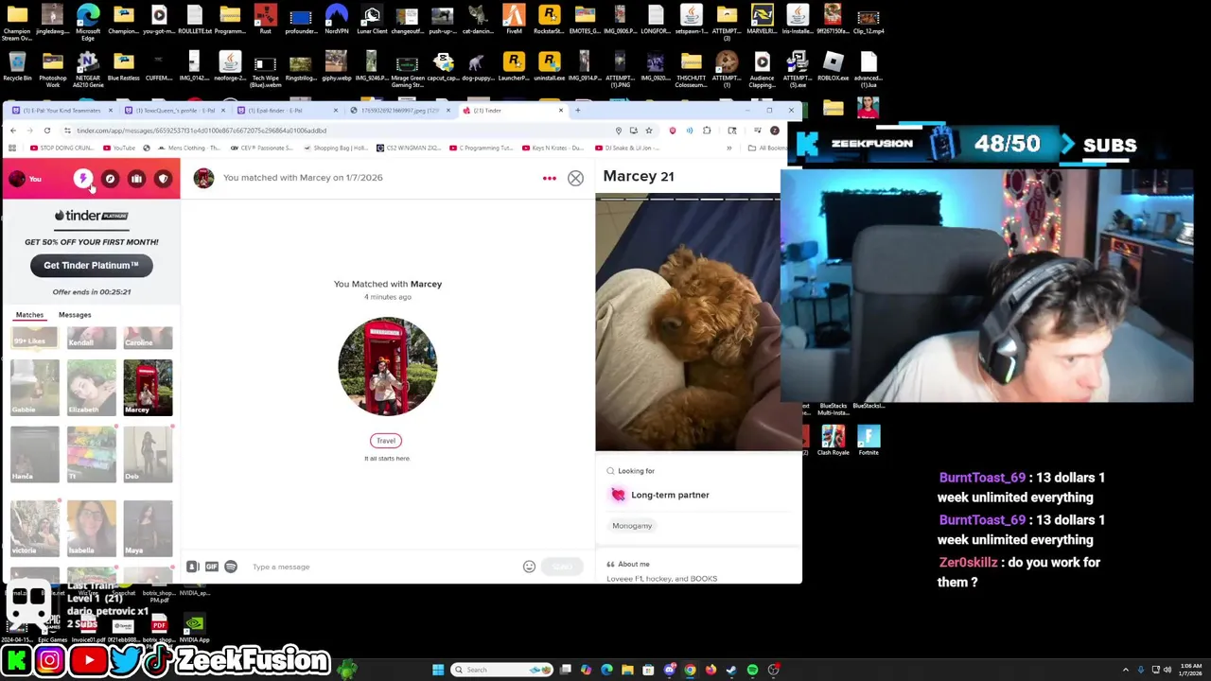Open the three-dot menu in Marcey chat
Screen dimensions: 1211x681
coord(550,178)
